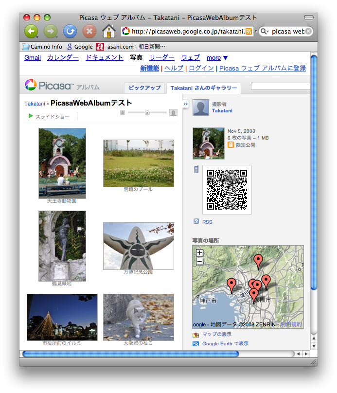Collapse sidebar with double chevron
This screenshot has width=337, height=393.
click(x=185, y=104)
